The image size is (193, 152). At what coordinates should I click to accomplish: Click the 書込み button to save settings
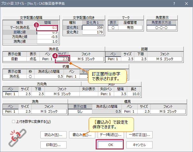click(x=82, y=135)
